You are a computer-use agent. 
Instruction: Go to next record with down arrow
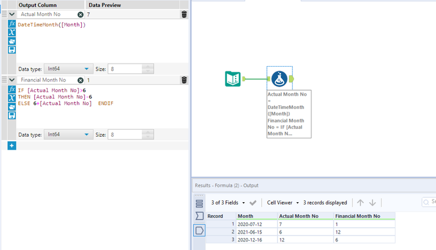point(373,202)
